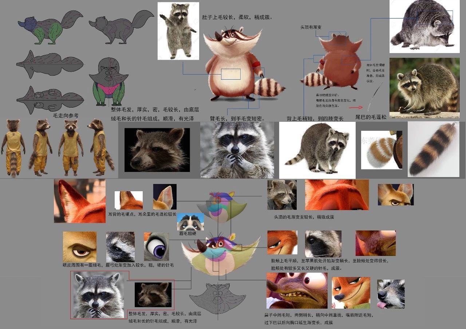Open the large fox ear close-up image
This screenshot has width=466, height=329.
pos(80,201)
